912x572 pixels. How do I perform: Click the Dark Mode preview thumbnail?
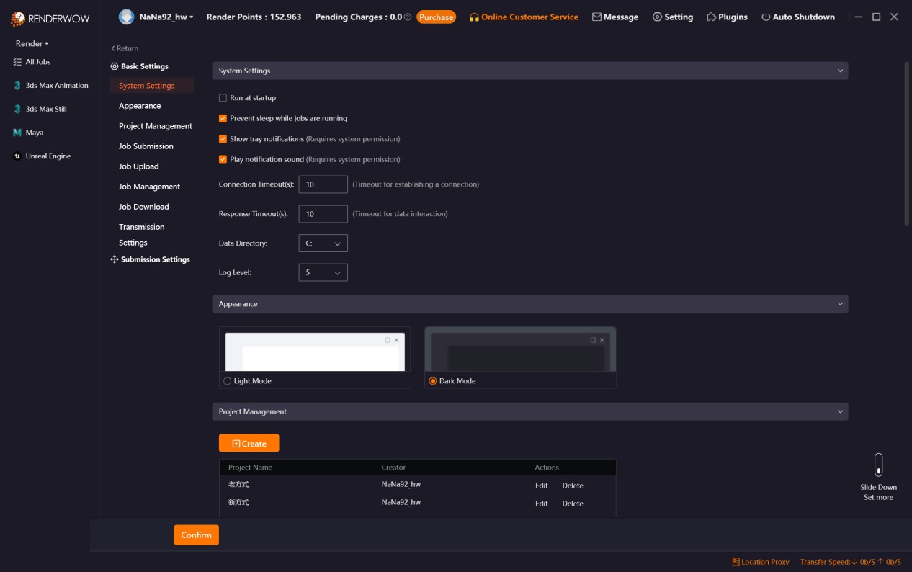pyautogui.click(x=520, y=351)
